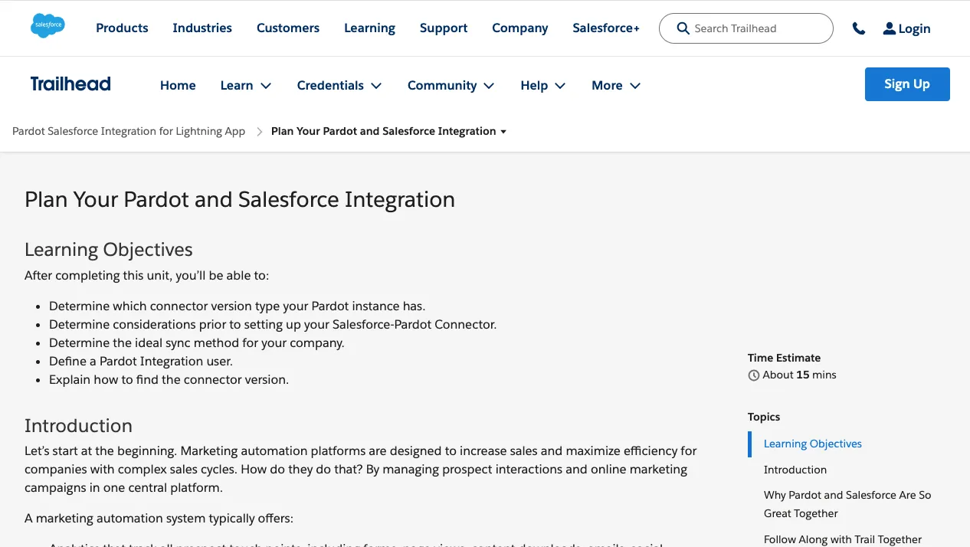Click the search magnifier icon
This screenshot has height=547, width=970.
click(x=683, y=28)
